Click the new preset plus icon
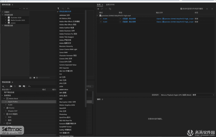 click(x=3, y=86)
